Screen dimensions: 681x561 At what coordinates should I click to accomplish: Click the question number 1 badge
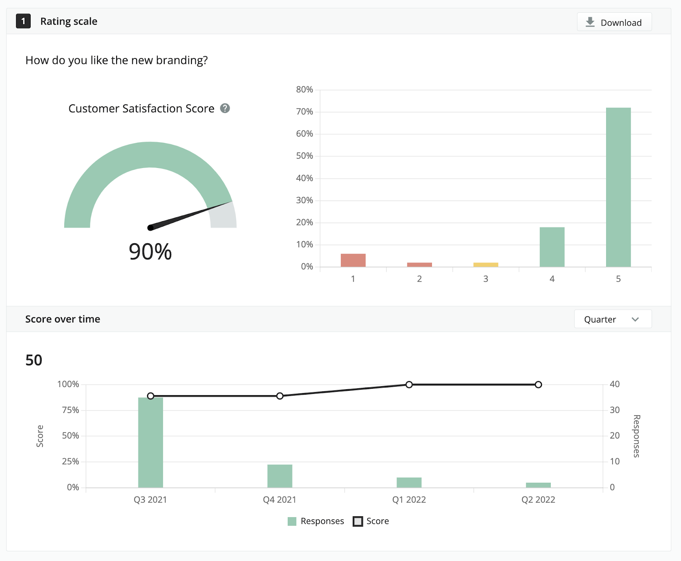(23, 21)
